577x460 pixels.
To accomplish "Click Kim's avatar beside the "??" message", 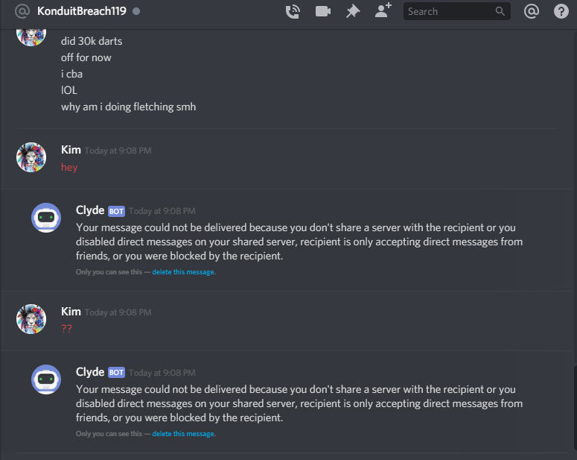I will [31, 319].
